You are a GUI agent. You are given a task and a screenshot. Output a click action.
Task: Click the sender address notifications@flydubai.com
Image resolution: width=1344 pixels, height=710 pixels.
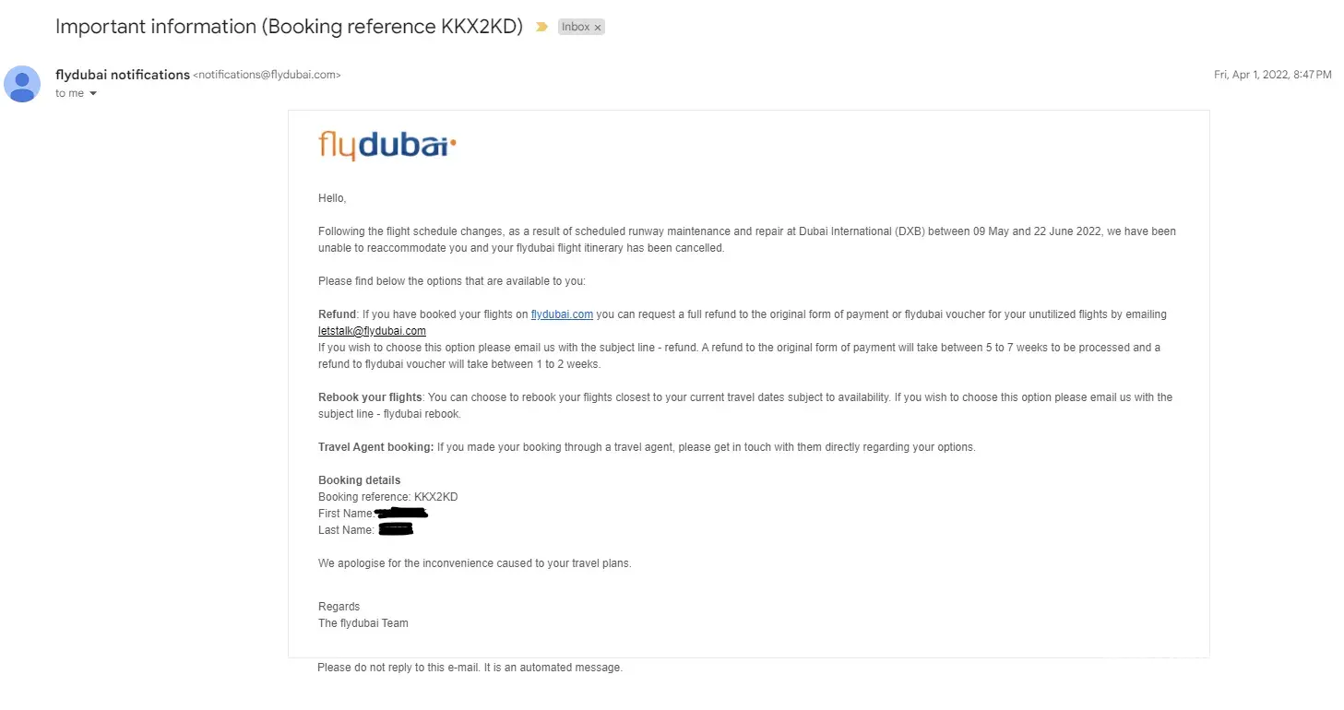pyautogui.click(x=267, y=76)
